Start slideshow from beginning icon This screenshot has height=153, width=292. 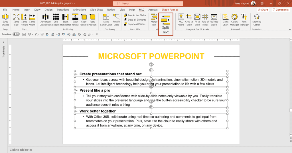click(42, 34)
